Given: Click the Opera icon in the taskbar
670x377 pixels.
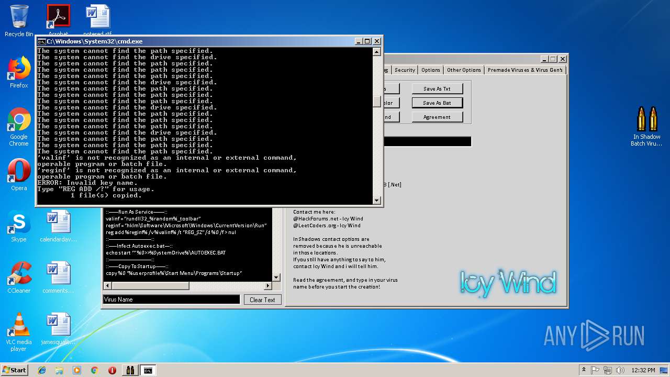Looking at the screenshot, I should (112, 370).
